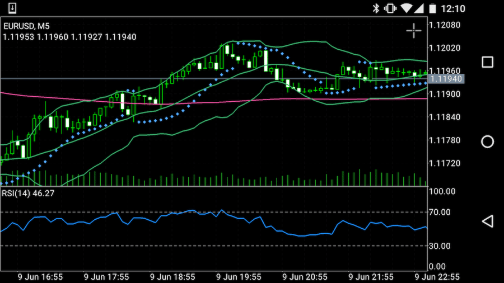Tap the 1.11780 price axis label

[x=445, y=140]
